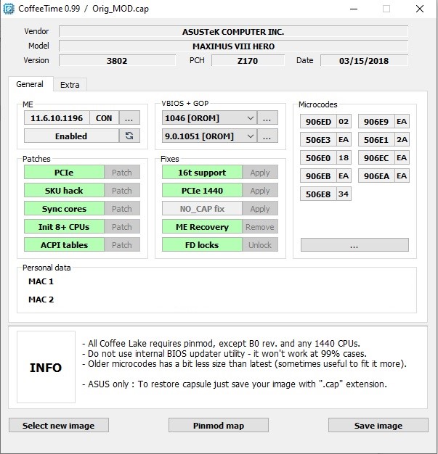Image resolution: width=438 pixels, height=454 pixels.
Task: Select the ME Recovery status label
Action: [x=202, y=227]
